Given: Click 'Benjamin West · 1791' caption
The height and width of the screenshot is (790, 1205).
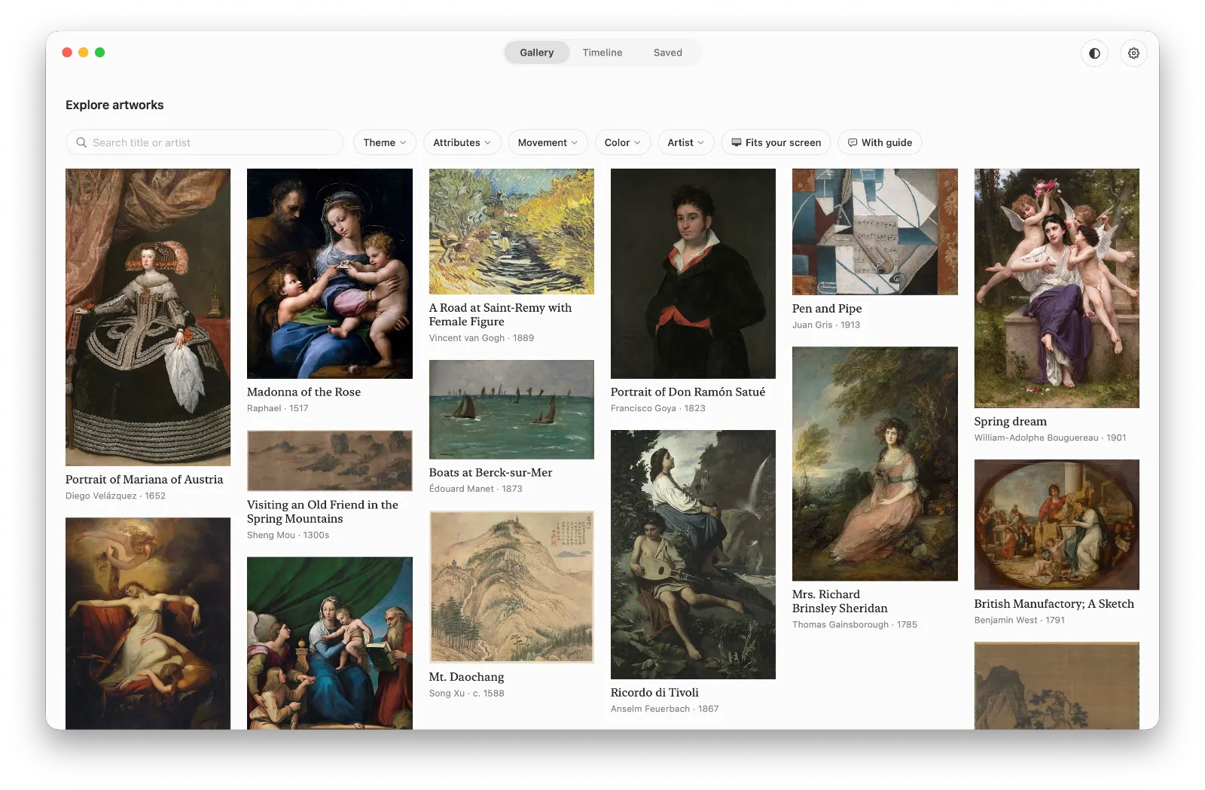Looking at the screenshot, I should (x=1019, y=621).
